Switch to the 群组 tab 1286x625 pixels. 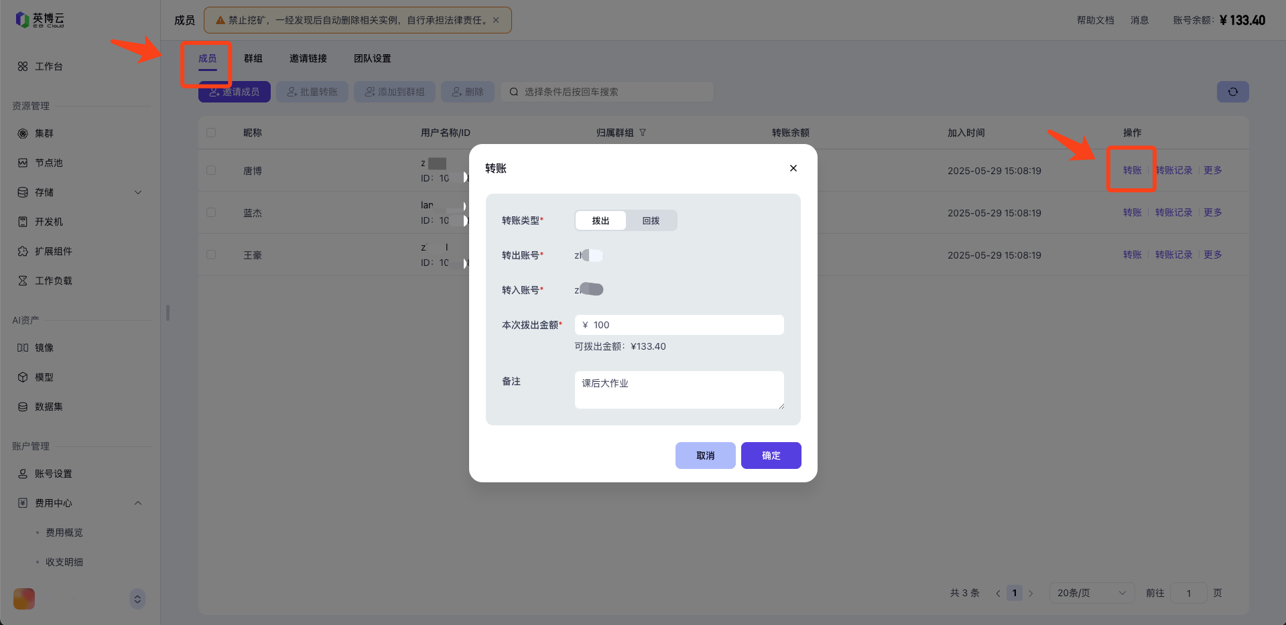253,58
